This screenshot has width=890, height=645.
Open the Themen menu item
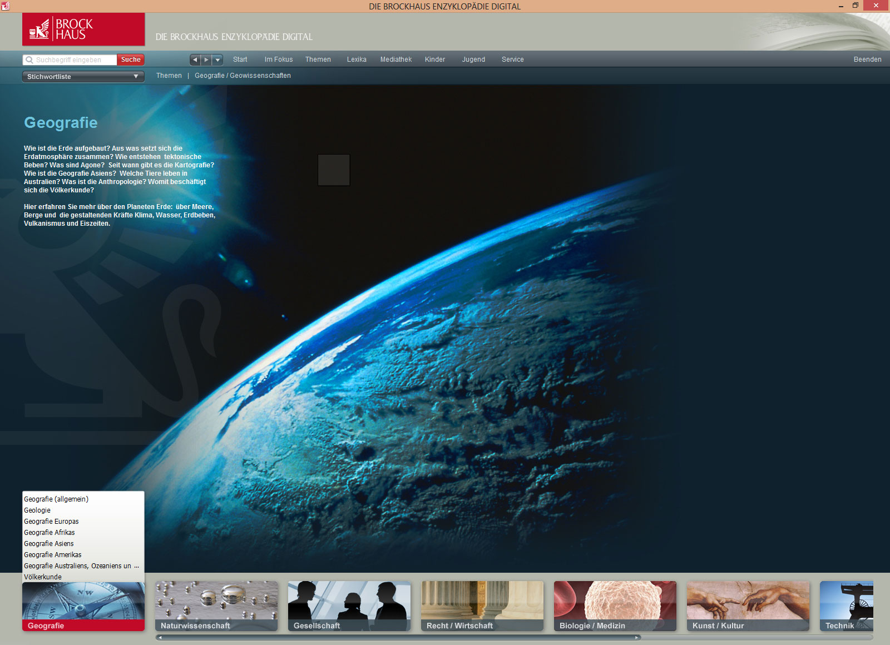click(x=318, y=59)
